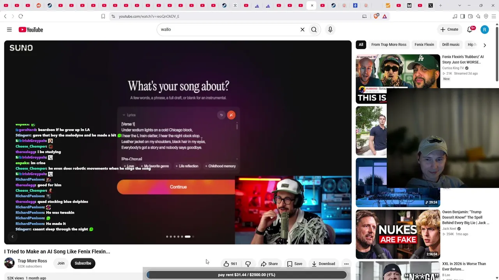This screenshot has height=280, width=499.
Task: Open the Jack Neel channel link
Action: coord(449,229)
